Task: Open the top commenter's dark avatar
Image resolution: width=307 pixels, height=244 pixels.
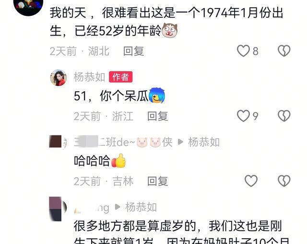Action: (x=28, y=5)
